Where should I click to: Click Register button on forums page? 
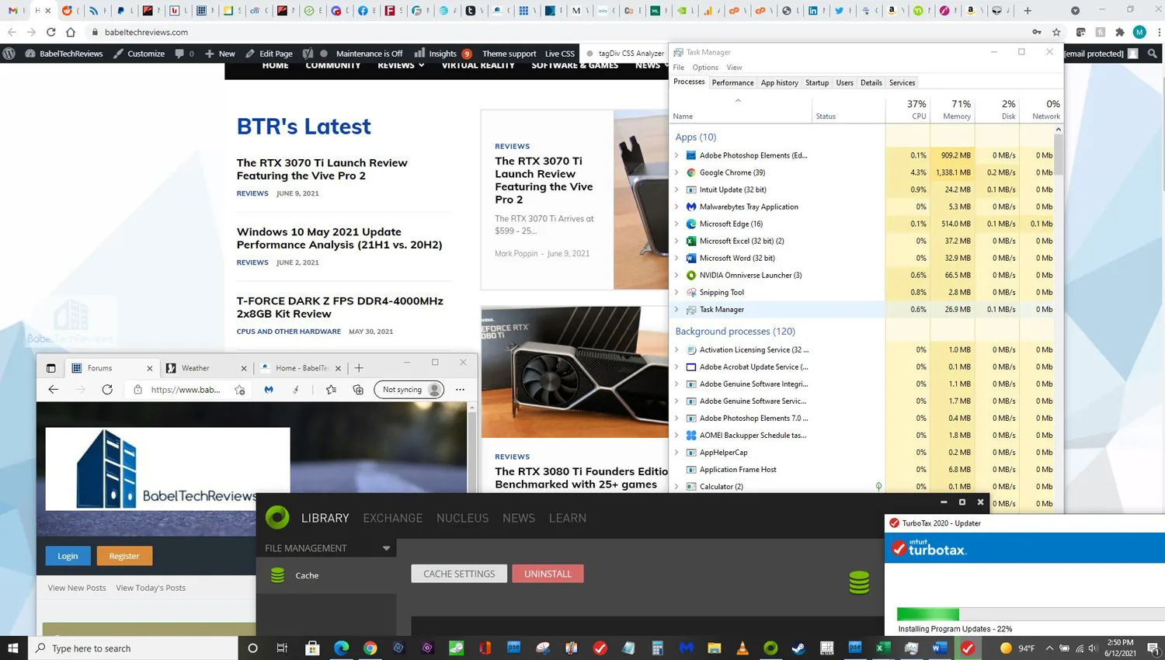point(124,556)
